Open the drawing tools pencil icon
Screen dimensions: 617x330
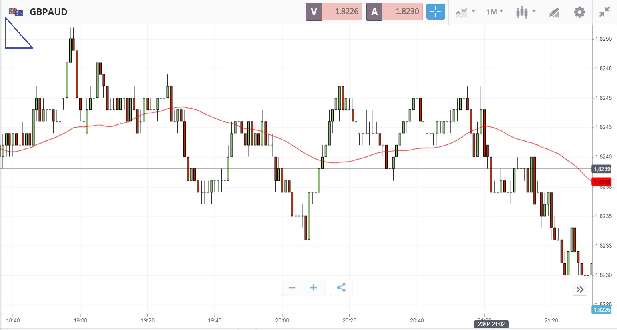pos(554,12)
